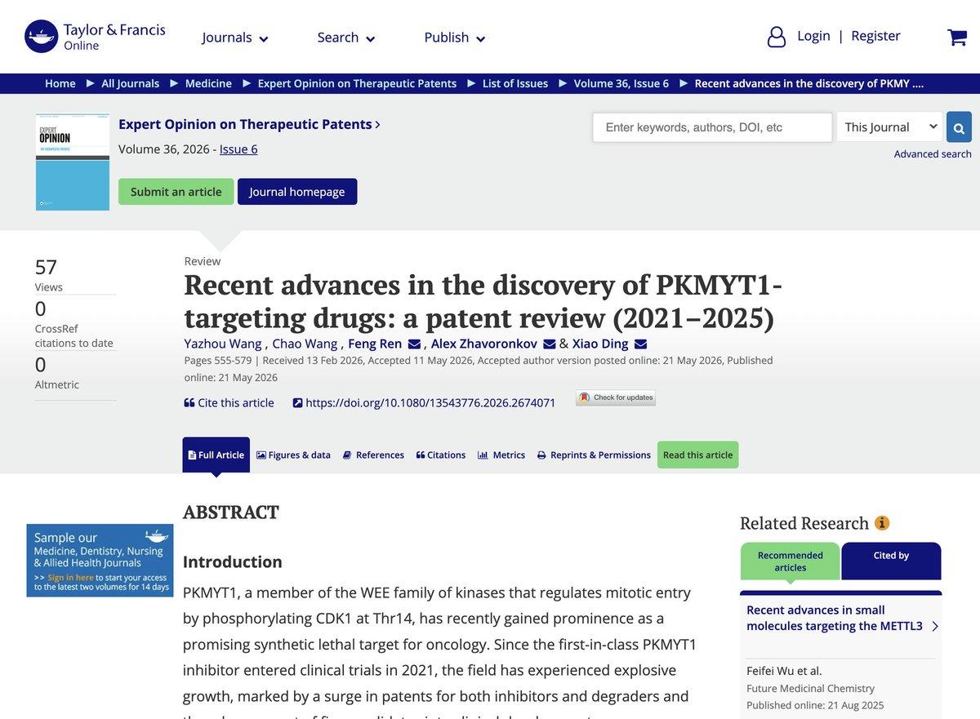This screenshot has width=980, height=719.
Task: Click the journal cover thumbnail
Action: 73,162
